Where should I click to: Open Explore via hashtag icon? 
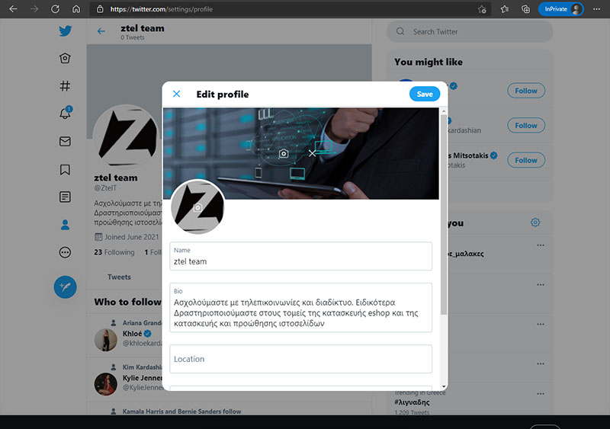66,86
